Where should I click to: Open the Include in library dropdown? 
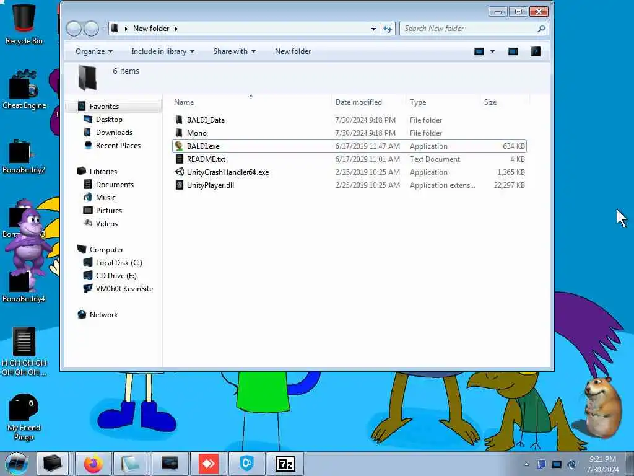point(163,51)
